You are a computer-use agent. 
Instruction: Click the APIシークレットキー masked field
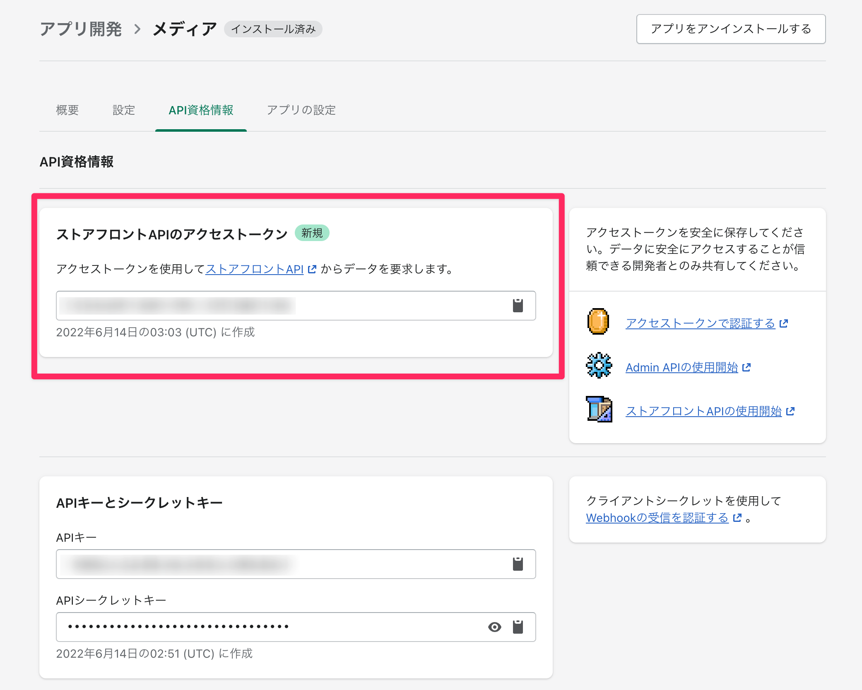[x=269, y=627]
